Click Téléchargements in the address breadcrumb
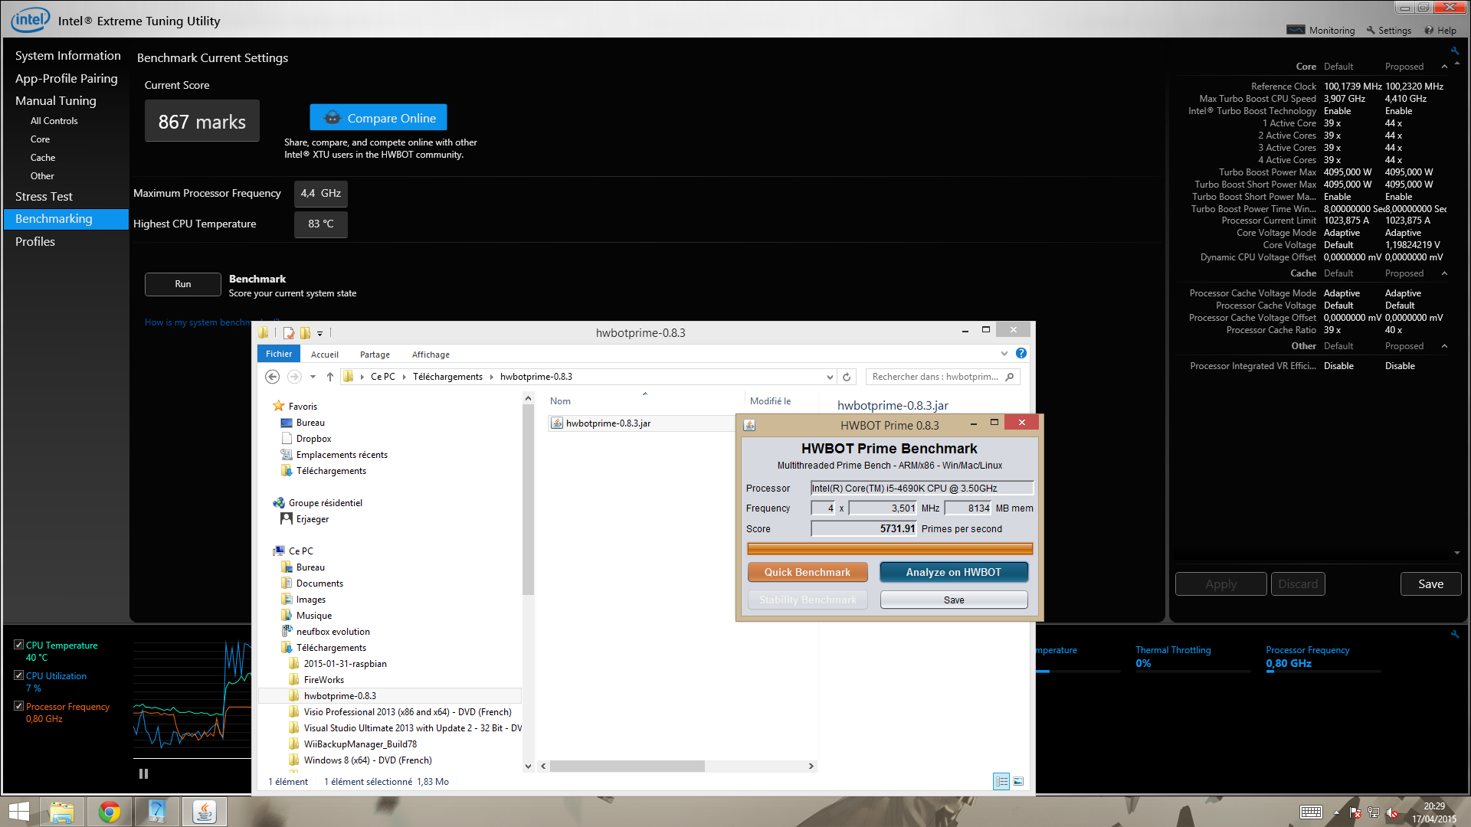This screenshot has height=827, width=1471. tap(447, 377)
